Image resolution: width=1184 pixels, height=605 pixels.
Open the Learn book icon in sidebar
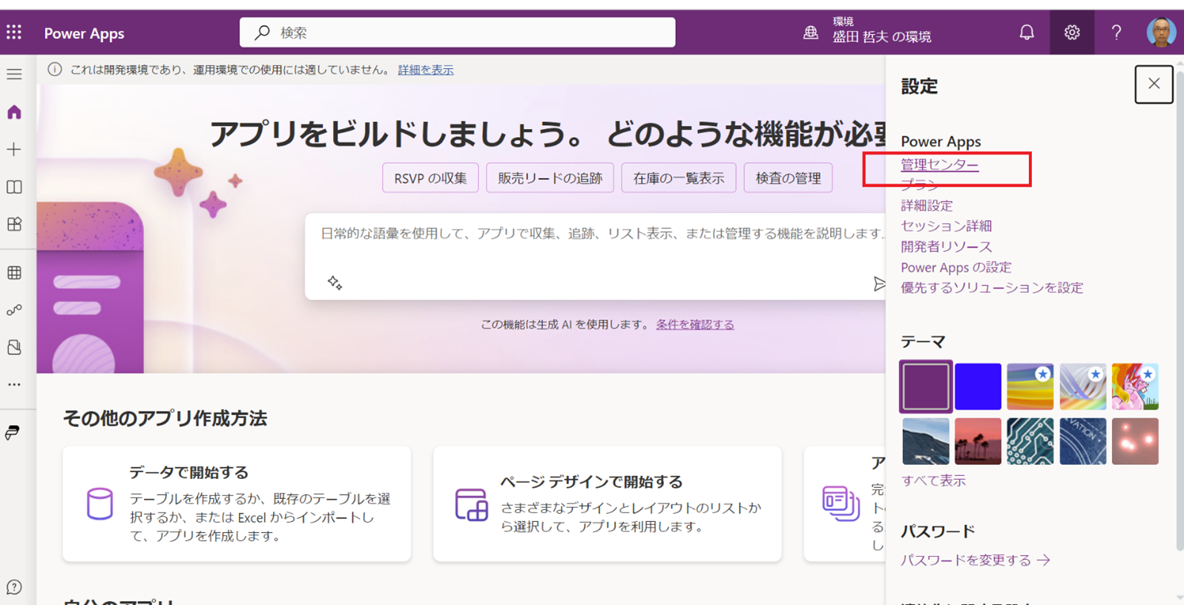coord(14,187)
